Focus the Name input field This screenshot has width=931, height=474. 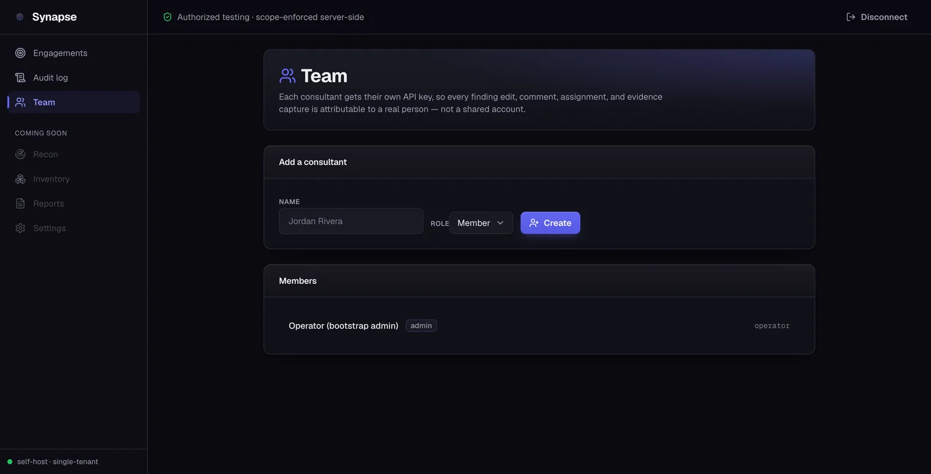coord(351,221)
